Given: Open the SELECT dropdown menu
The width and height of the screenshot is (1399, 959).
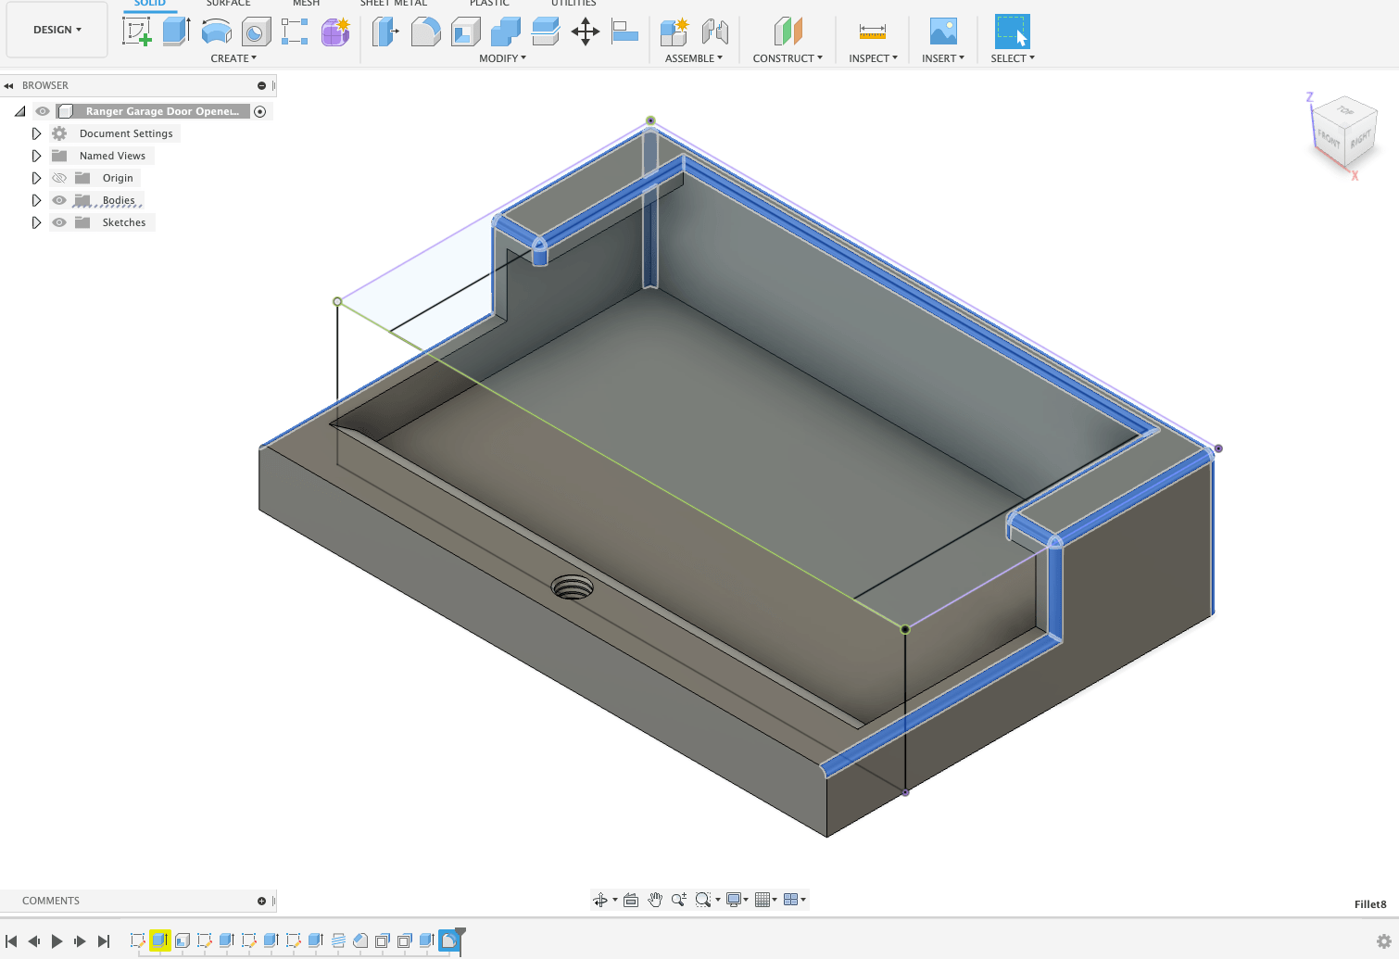Looking at the screenshot, I should click(1013, 58).
